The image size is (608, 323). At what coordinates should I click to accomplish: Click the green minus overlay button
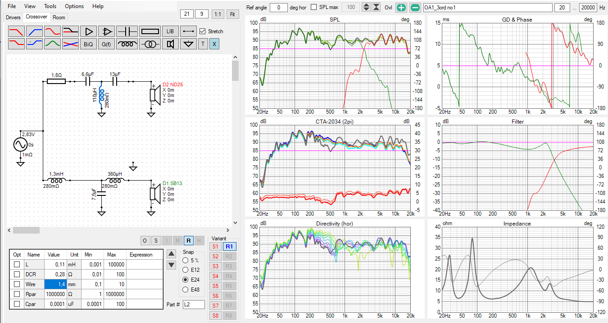[x=415, y=8]
